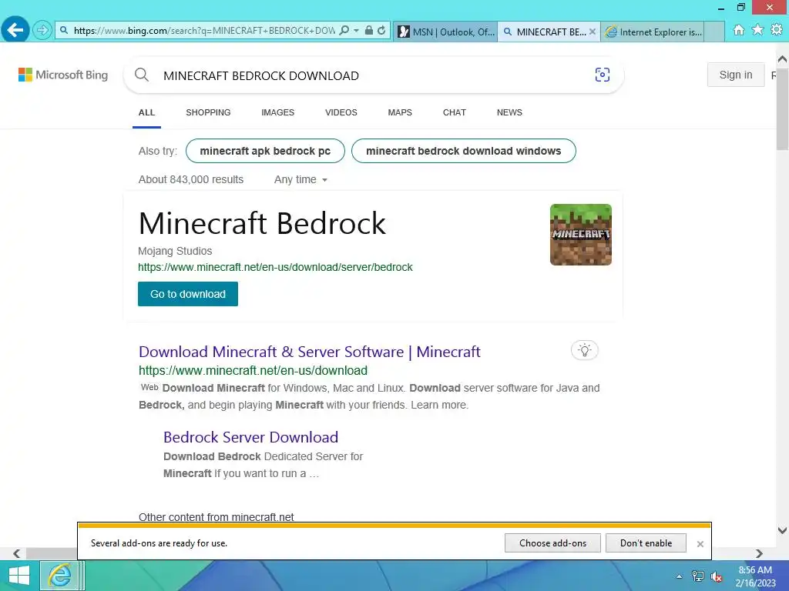Click the browser Back arrow button

pos(15,30)
